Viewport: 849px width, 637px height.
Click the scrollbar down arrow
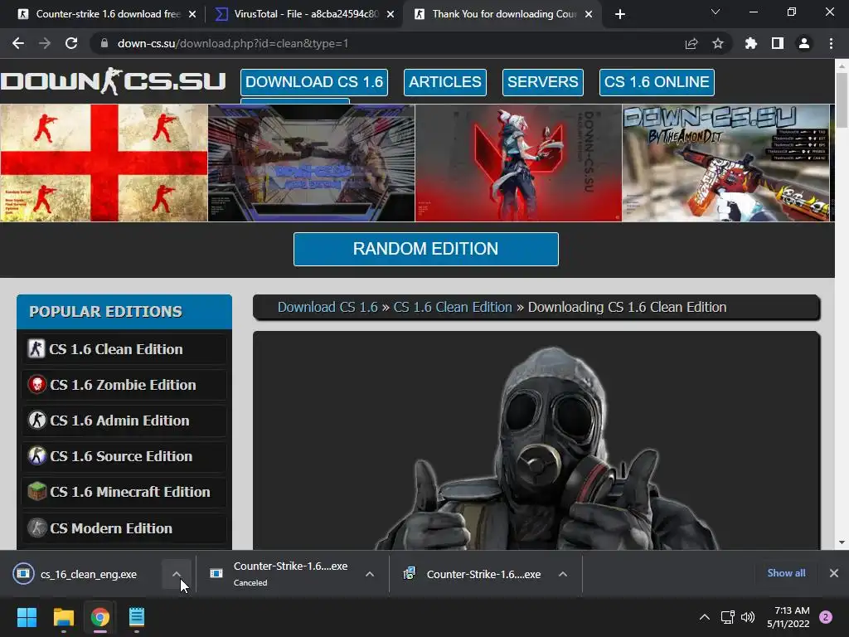pyautogui.click(x=842, y=542)
